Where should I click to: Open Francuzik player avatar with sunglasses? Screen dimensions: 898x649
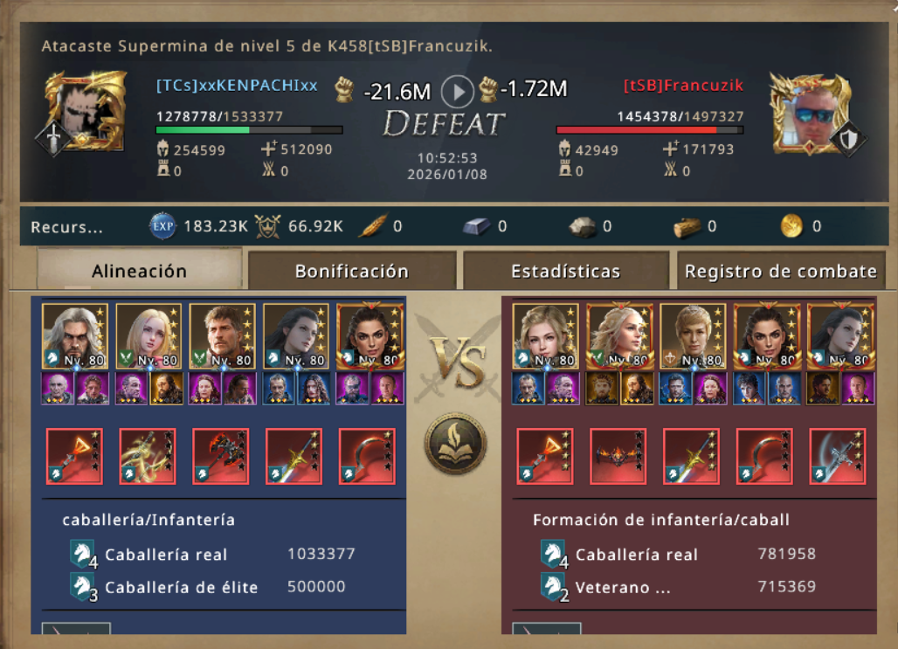coord(812,114)
